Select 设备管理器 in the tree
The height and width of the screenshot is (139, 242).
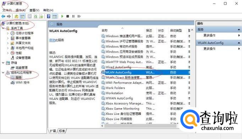23,58
